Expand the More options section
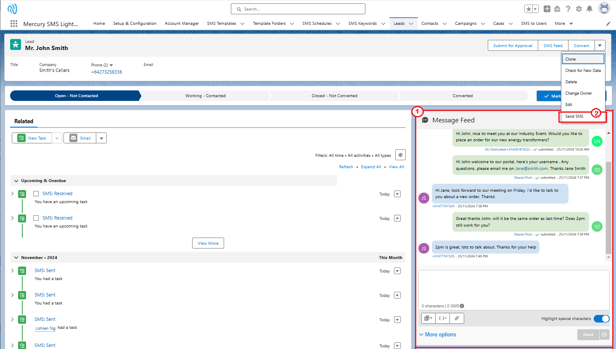The height and width of the screenshot is (349, 616). (437, 335)
